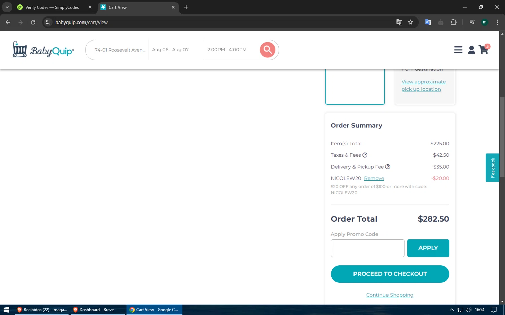Click the Taxes & Fees help icon
Viewport: 505px width, 315px height.
(365, 155)
